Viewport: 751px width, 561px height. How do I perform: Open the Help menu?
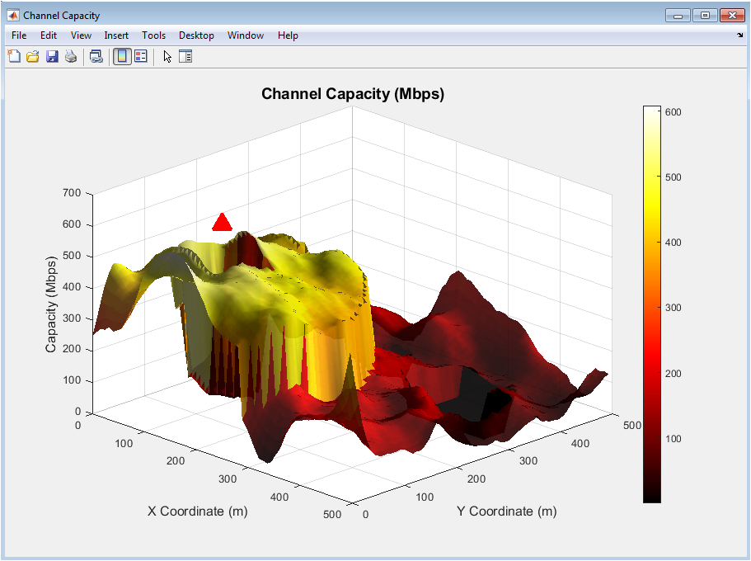pos(288,35)
